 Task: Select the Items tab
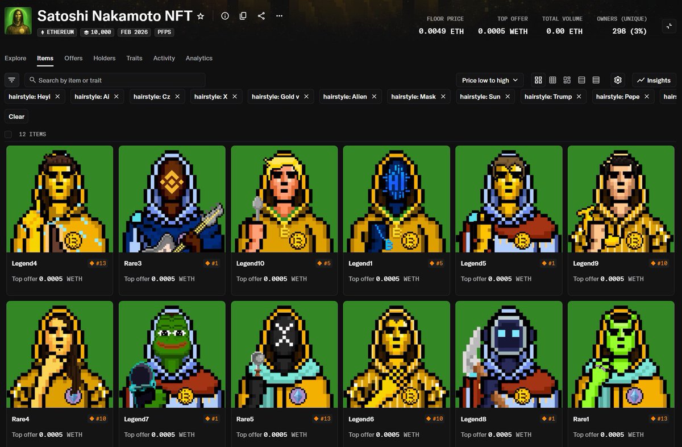[x=45, y=58]
